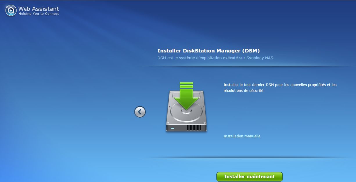Click the 'Helping You to Connect' tagline

point(39,14)
